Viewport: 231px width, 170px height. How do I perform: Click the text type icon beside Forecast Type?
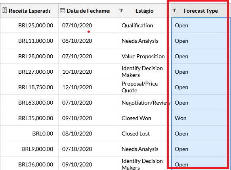coord(174,11)
